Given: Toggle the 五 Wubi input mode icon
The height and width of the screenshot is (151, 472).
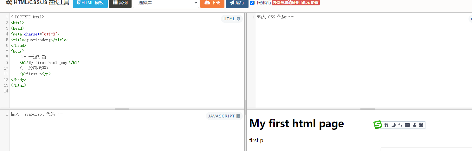Looking at the screenshot, I should 386,125.
